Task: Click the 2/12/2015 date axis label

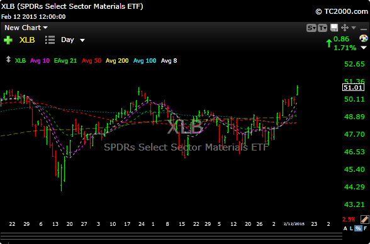Action: coord(294,224)
